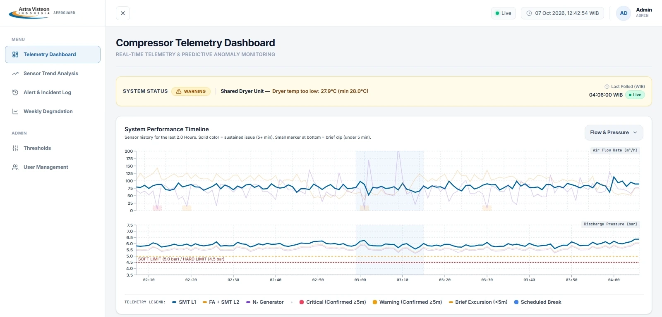Toggle Brief Excursion (<5m) legend entry

tap(478, 302)
